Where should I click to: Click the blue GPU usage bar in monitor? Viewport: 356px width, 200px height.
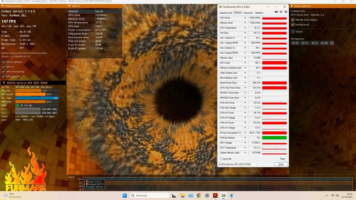coord(37,98)
